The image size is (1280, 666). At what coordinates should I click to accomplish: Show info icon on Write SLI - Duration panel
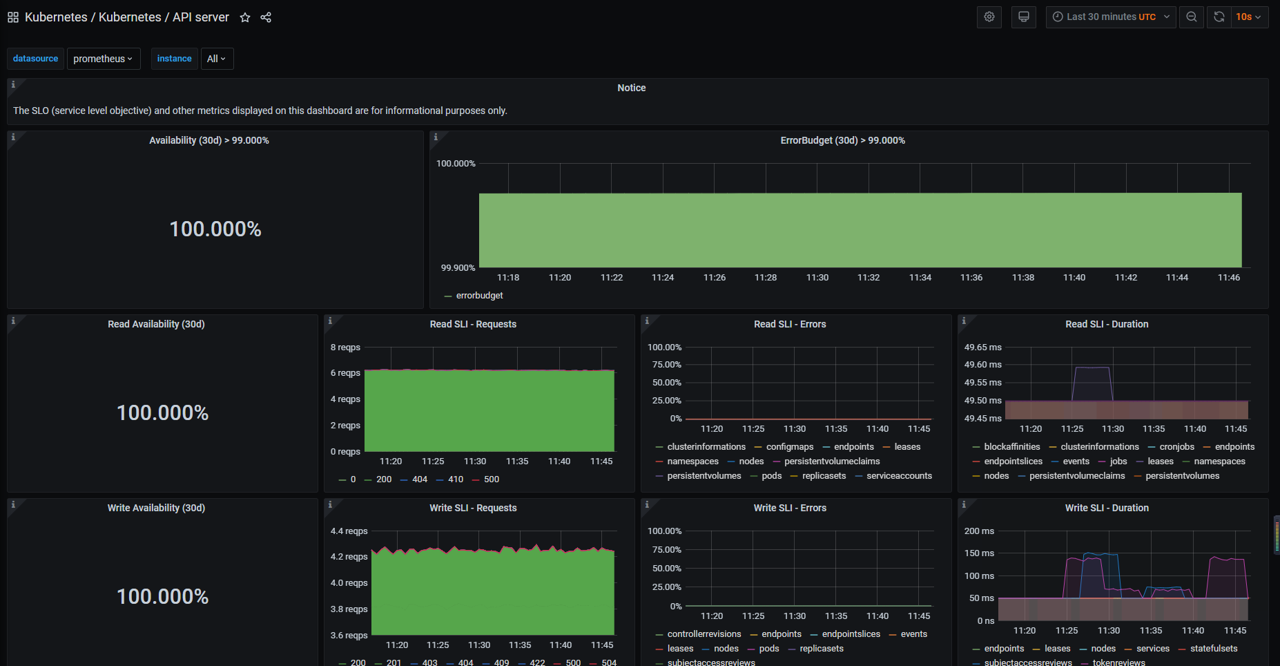point(964,504)
